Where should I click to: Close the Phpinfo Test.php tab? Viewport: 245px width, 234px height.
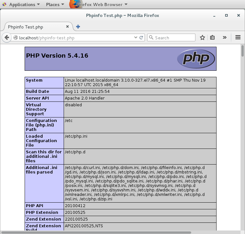point(67,27)
